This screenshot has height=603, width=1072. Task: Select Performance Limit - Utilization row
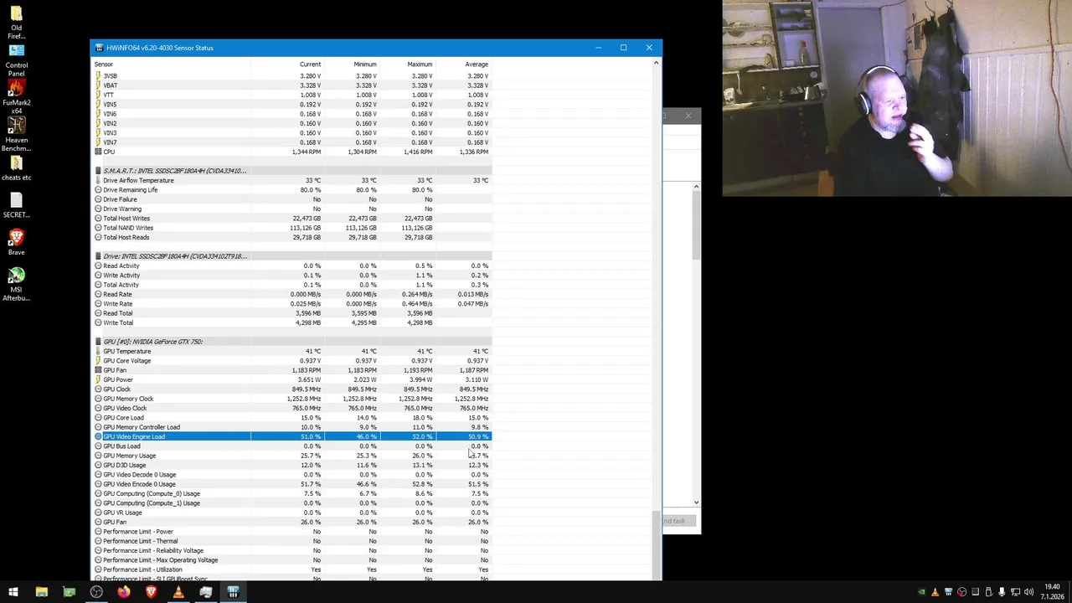click(x=292, y=569)
